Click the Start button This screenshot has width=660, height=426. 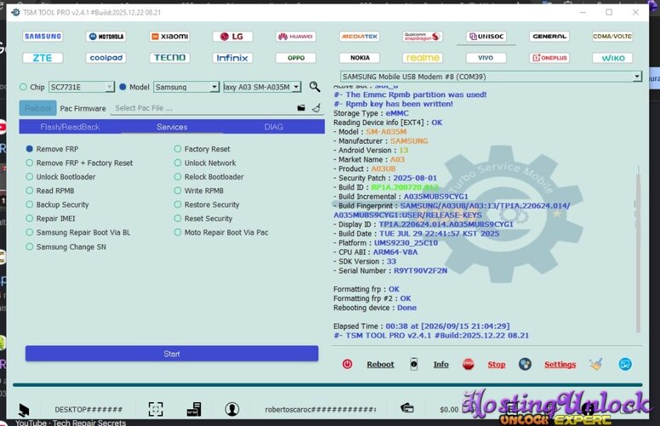172,354
